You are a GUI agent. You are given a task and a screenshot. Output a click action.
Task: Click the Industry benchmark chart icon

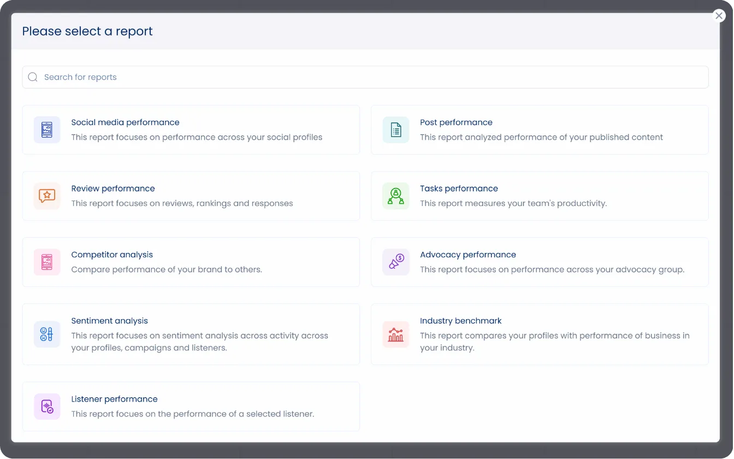395,334
